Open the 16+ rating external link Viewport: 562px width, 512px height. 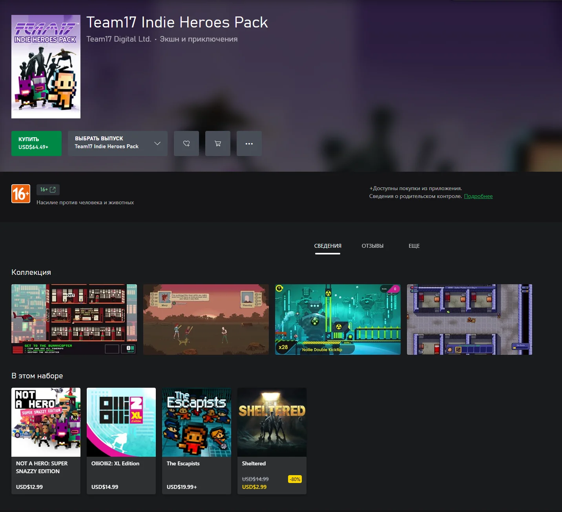pyautogui.click(x=48, y=190)
